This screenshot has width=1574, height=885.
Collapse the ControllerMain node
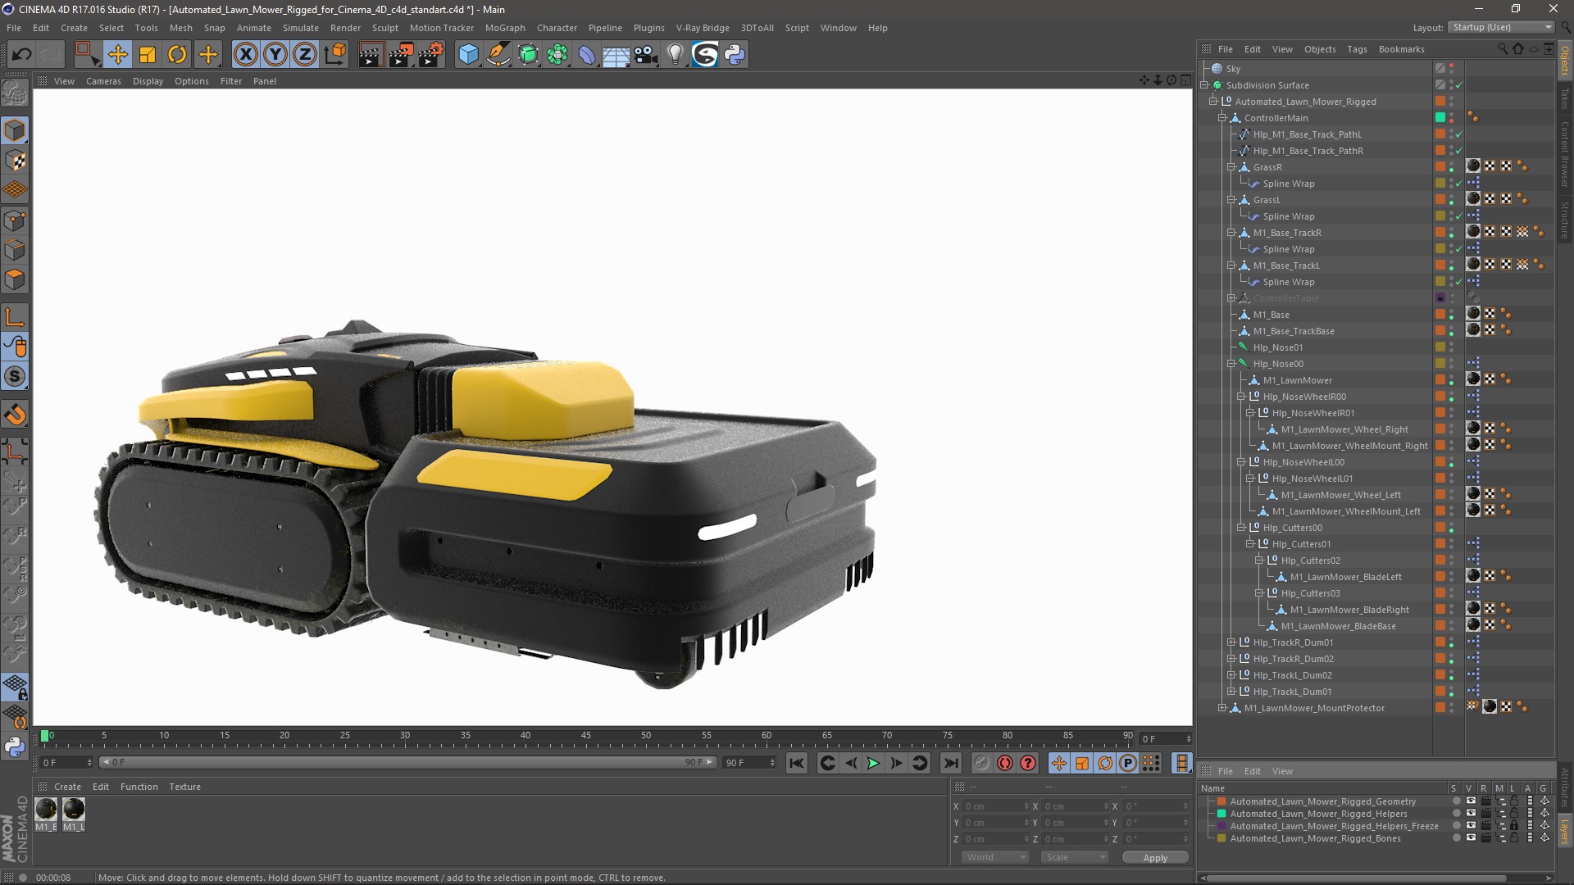click(x=1222, y=118)
